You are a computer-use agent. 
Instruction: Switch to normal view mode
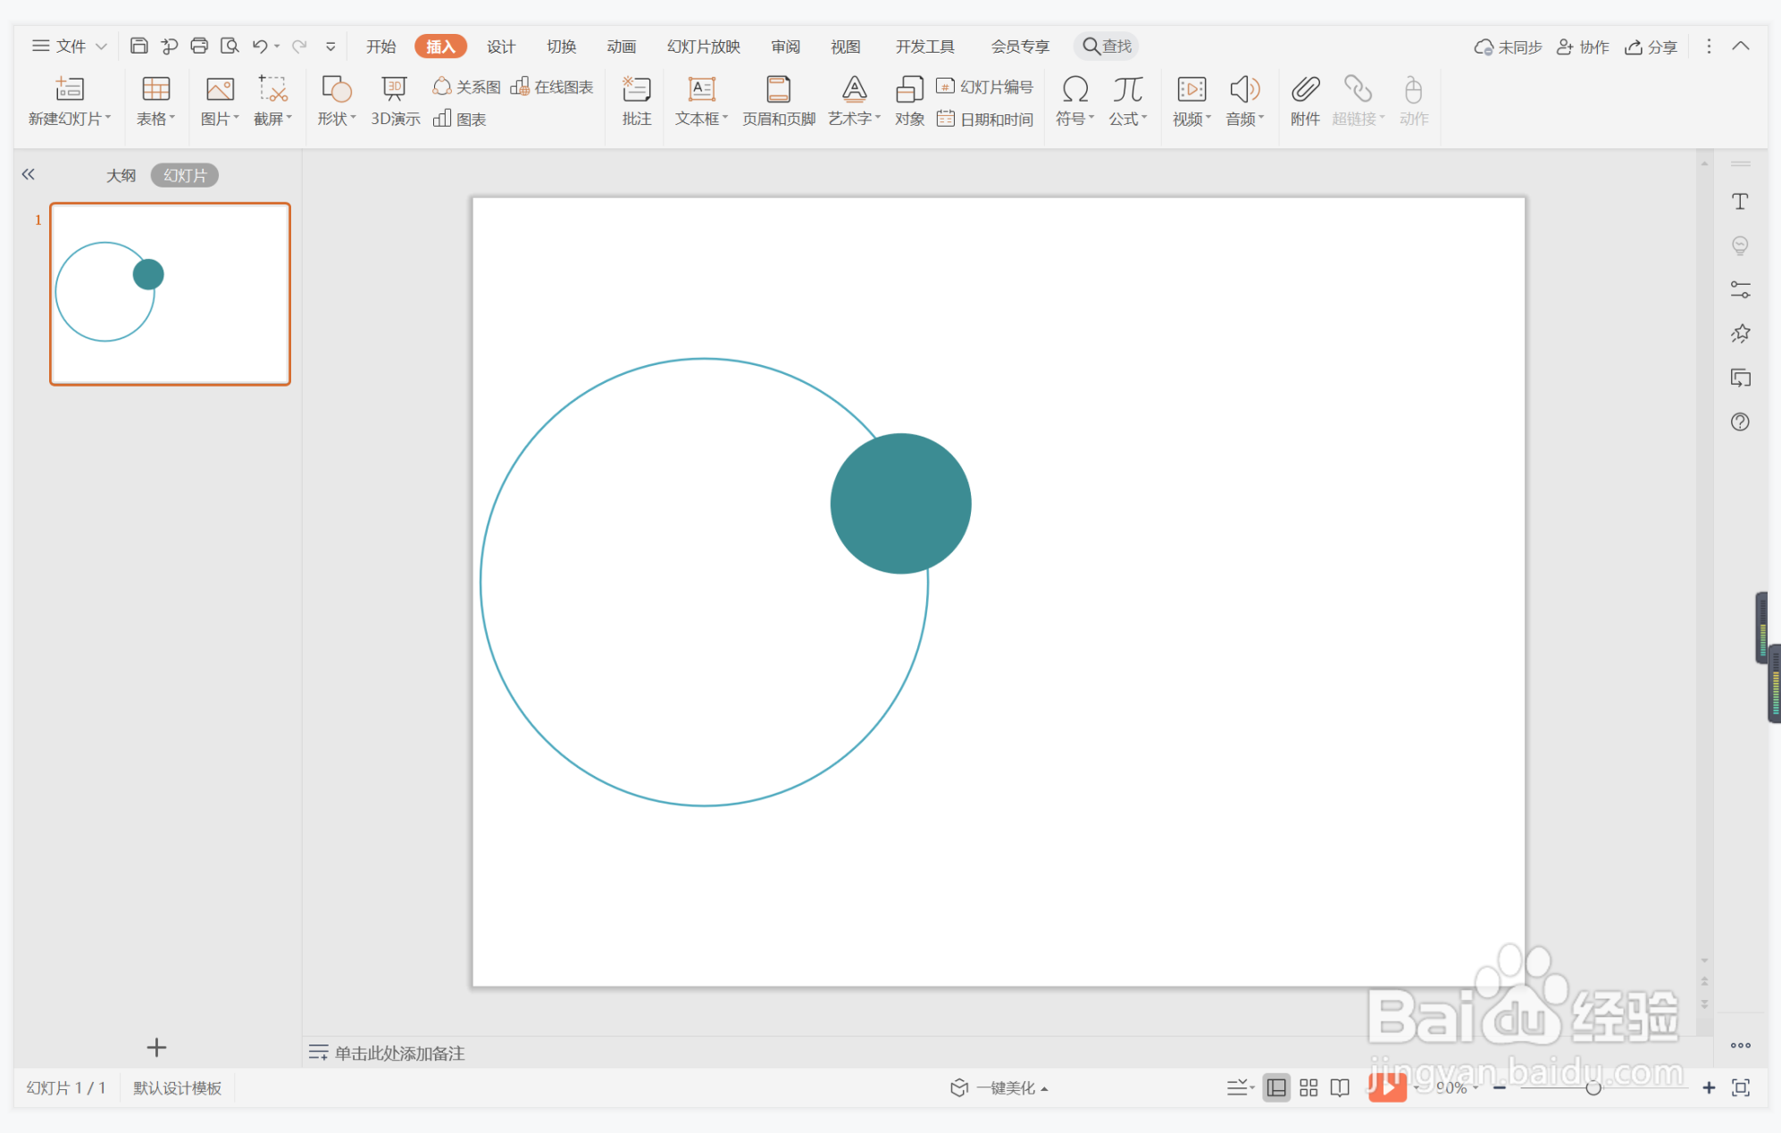[1276, 1087]
